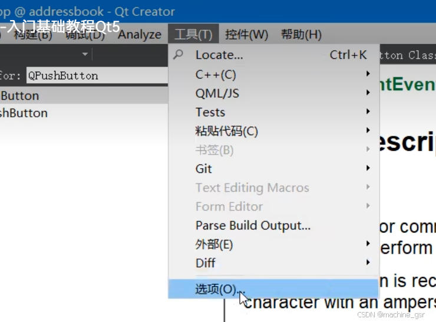436x322 pixels.
Task: Open the 构建(B) menu
Action: pyautogui.click(x=33, y=35)
